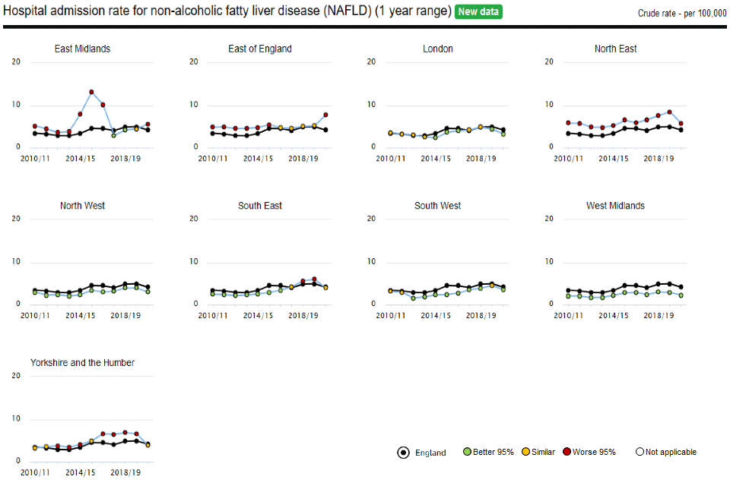Click the NAFLD hospital admission rate heading

[227, 12]
